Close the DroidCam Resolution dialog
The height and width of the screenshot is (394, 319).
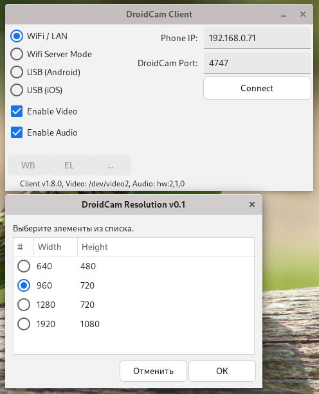tap(252, 204)
